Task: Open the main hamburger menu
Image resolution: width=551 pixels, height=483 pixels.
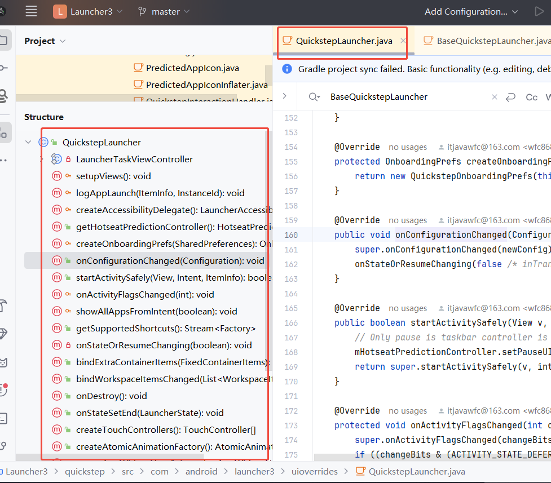Action: [31, 11]
